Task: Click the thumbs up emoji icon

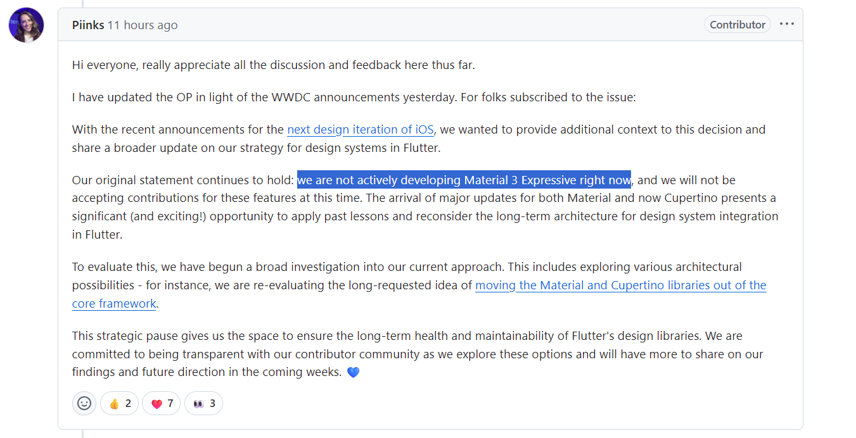Action: pos(114,404)
